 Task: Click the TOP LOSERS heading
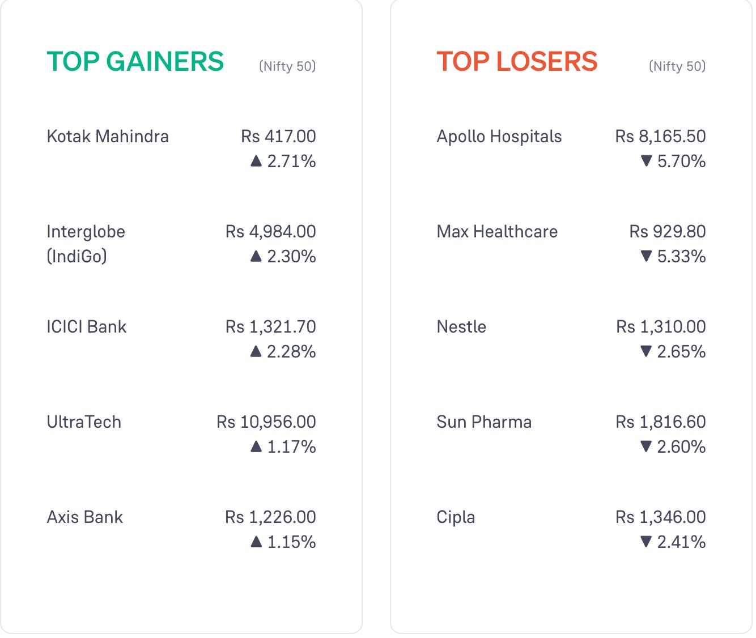coord(517,62)
